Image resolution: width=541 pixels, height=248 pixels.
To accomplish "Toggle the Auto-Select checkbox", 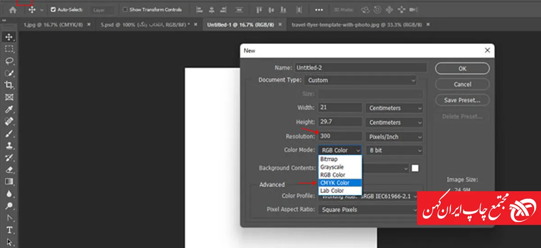I will click(x=53, y=9).
